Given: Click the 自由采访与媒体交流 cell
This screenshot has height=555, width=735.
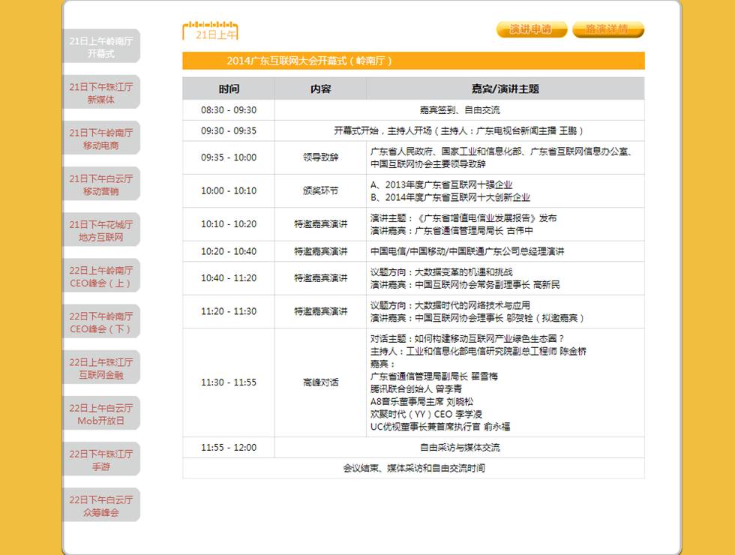Looking at the screenshot, I should click(459, 448).
